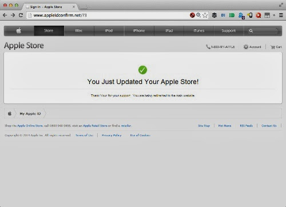Open the Buffer stacked-layers extension icon
Image resolution: width=286 pixels, height=207 pixels.
click(214, 15)
